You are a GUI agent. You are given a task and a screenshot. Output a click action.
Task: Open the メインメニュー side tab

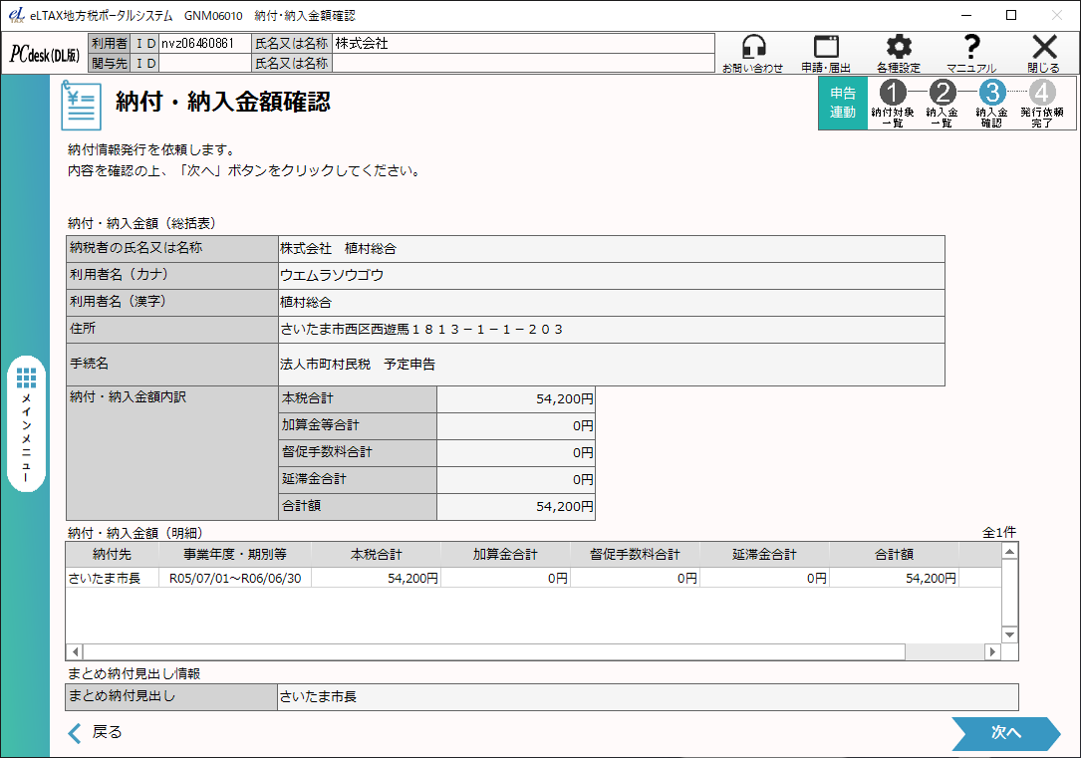pyautogui.click(x=26, y=423)
